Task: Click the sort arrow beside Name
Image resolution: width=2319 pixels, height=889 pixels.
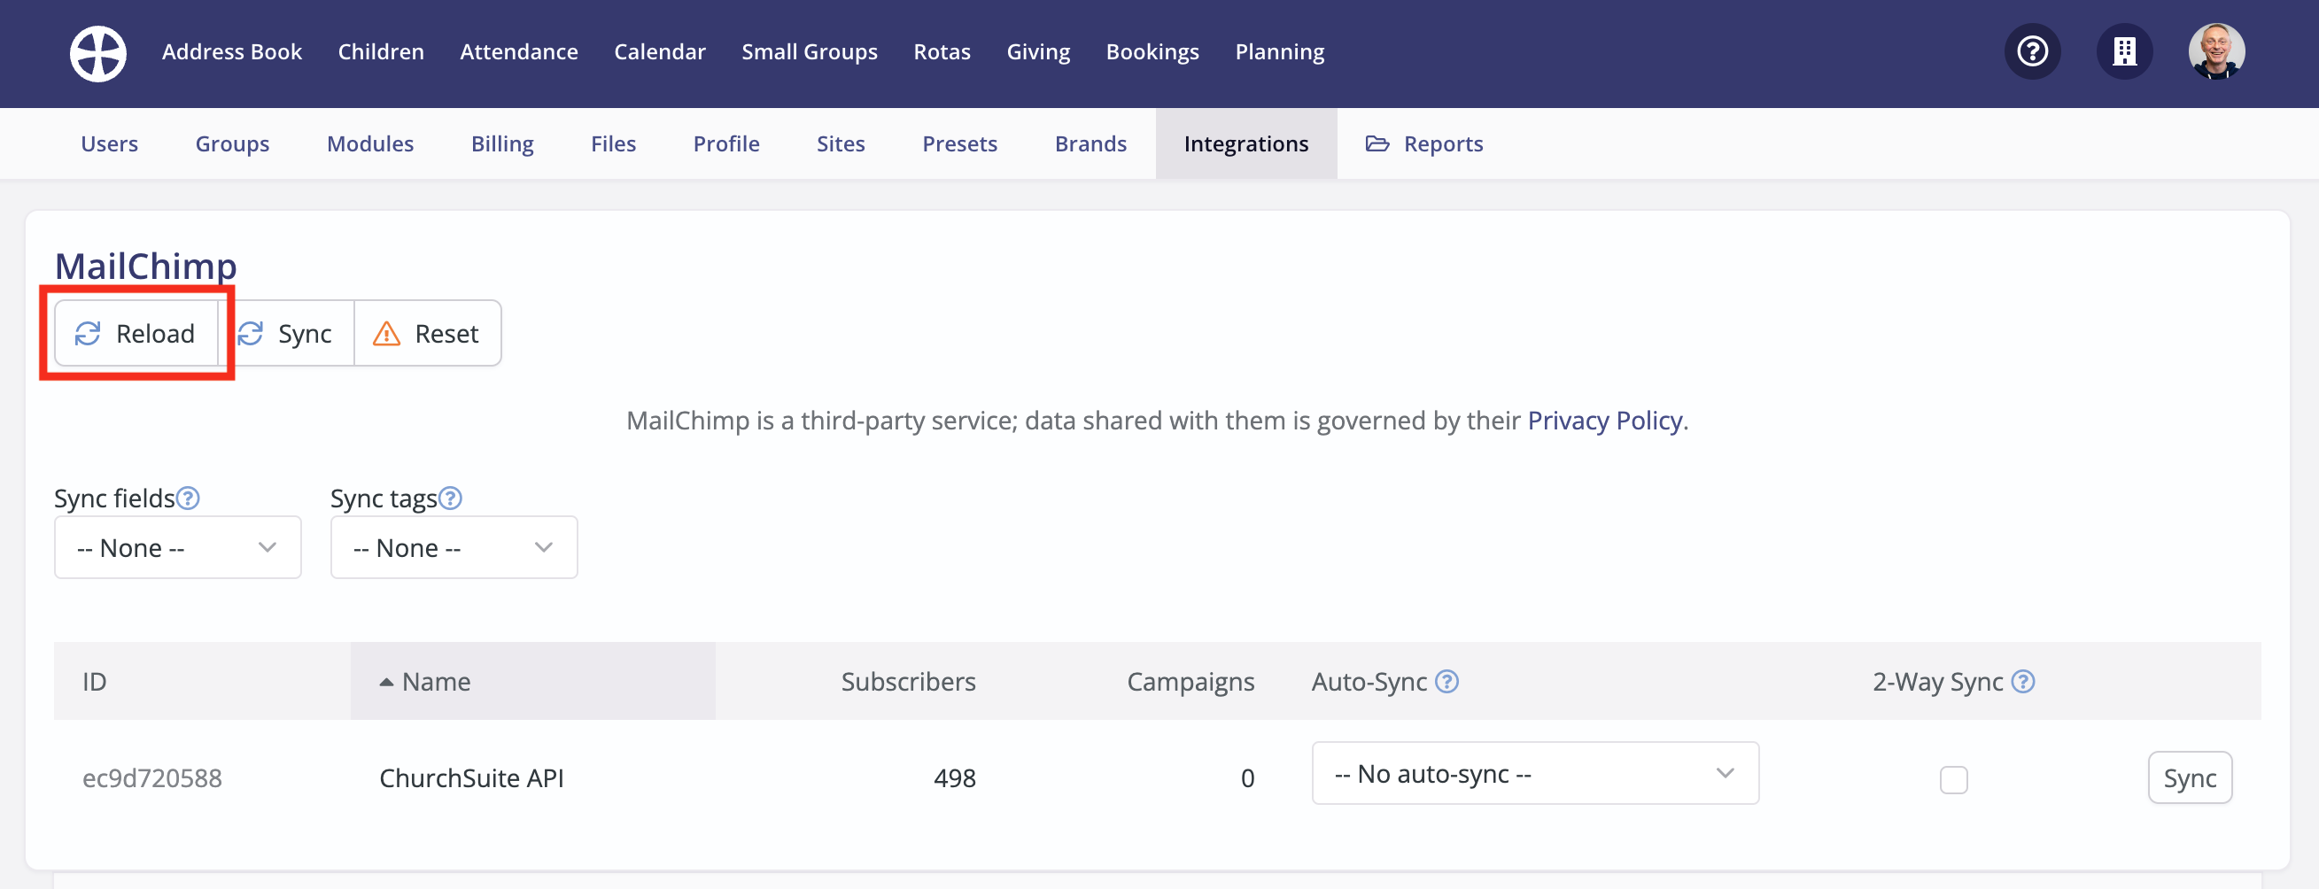Action: point(386,682)
